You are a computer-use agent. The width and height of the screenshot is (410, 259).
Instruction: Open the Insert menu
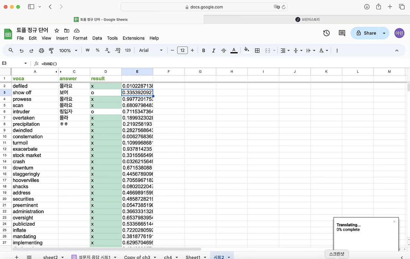(62, 38)
